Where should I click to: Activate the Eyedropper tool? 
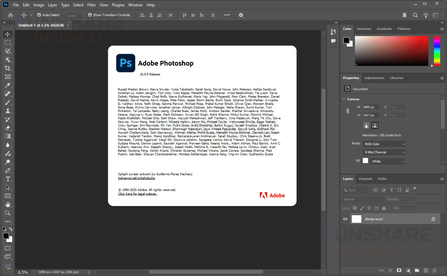click(8, 85)
